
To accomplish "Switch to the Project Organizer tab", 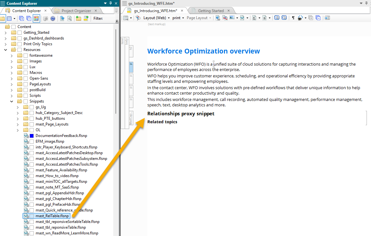I will click(x=76, y=11).
